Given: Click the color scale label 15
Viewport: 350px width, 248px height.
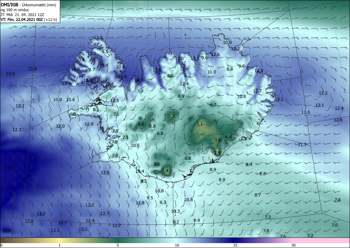Looking at the screenshot, I should point(235,245).
